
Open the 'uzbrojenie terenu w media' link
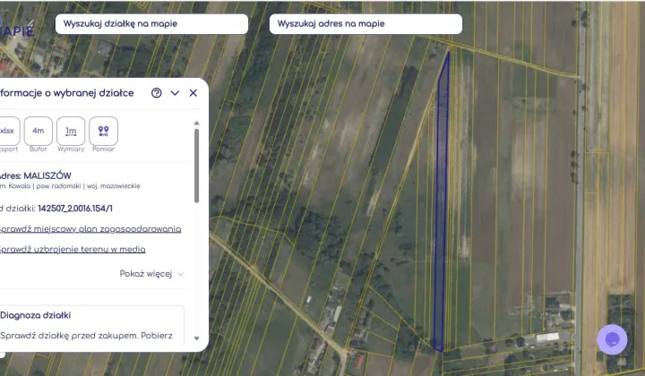73,250
